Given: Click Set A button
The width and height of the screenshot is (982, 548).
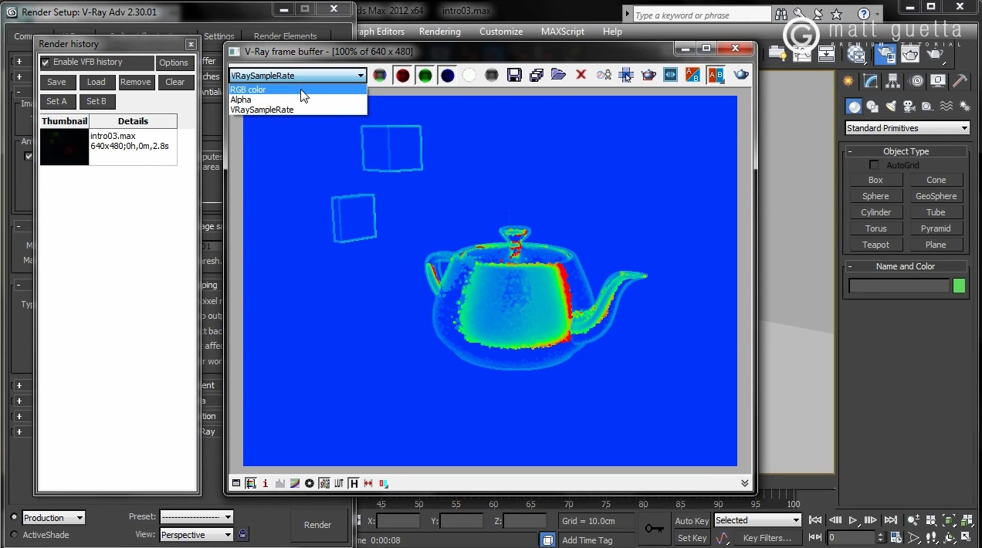Looking at the screenshot, I should coord(56,101).
